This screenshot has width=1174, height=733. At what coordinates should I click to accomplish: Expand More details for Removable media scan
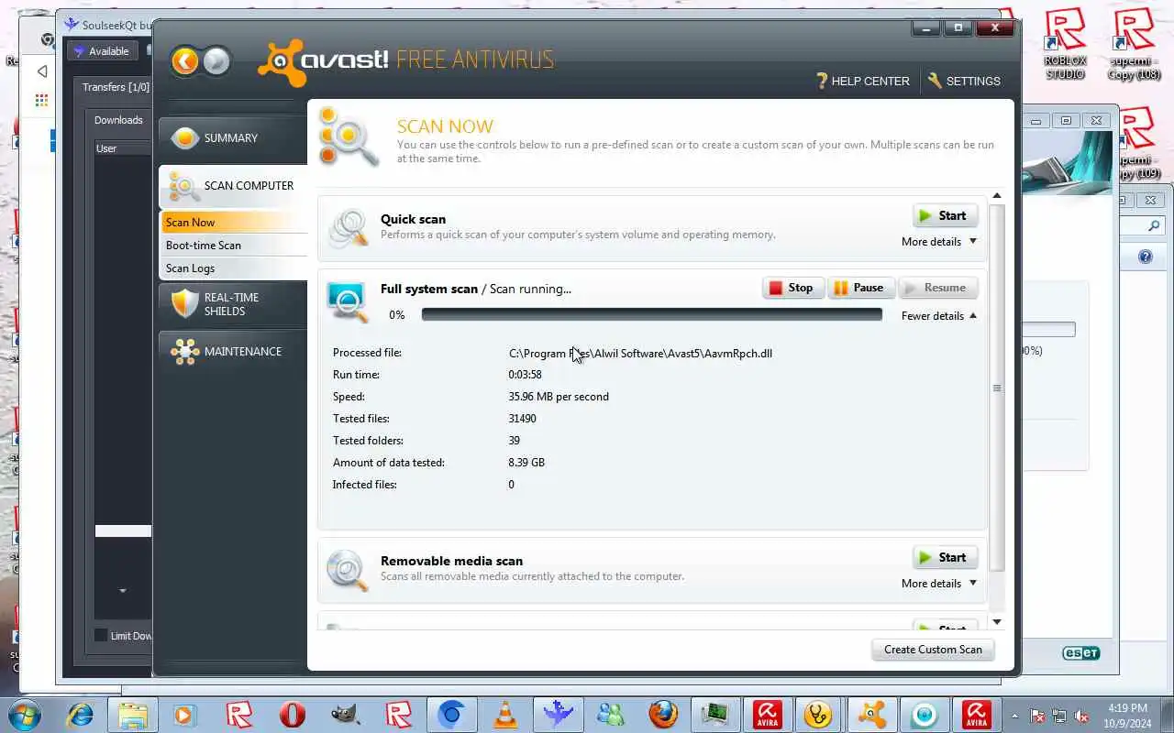[x=939, y=584]
